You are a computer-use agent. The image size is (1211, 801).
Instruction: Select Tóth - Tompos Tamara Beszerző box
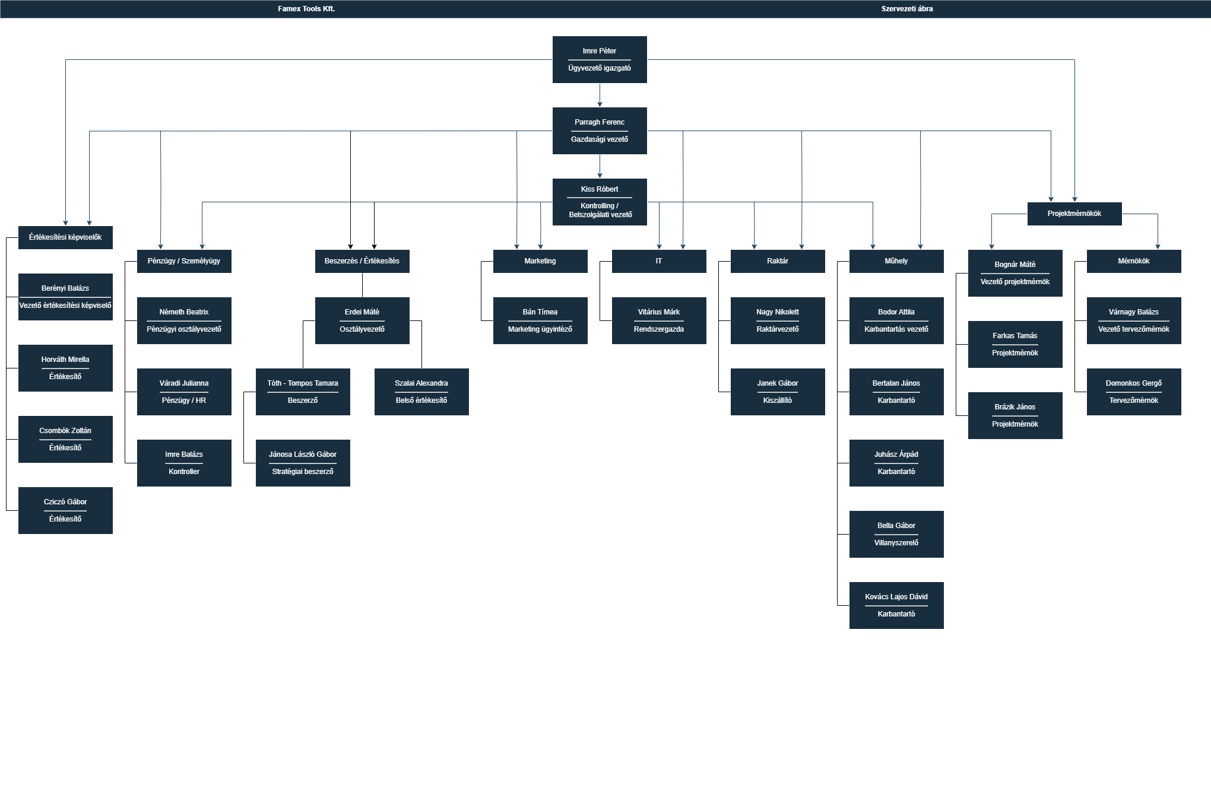[x=303, y=392]
